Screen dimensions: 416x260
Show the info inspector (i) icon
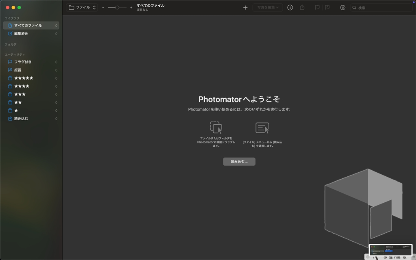[x=290, y=7]
